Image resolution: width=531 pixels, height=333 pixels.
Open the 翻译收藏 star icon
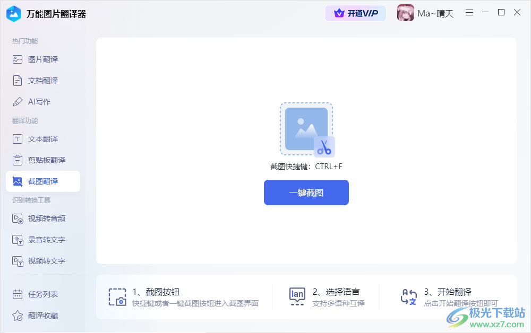click(18, 316)
